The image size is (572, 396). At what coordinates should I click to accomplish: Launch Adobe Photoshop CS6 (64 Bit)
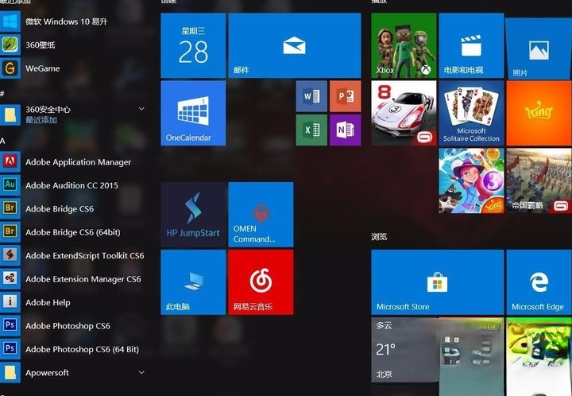pyautogui.click(x=81, y=349)
